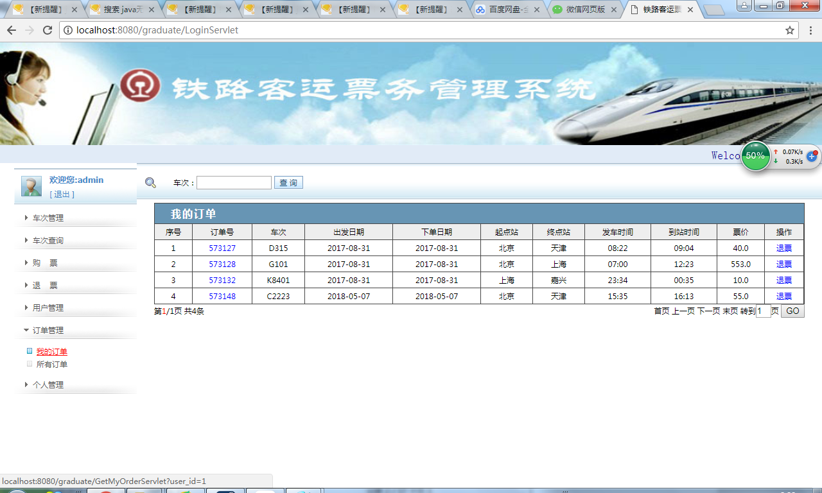Click the blue plus download icon in speed overlay
The width and height of the screenshot is (822, 493).
(x=812, y=156)
